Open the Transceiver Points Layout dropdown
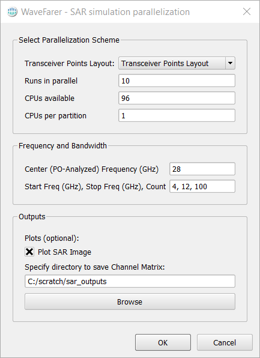Viewport: 260px width, 358px height. [x=177, y=63]
